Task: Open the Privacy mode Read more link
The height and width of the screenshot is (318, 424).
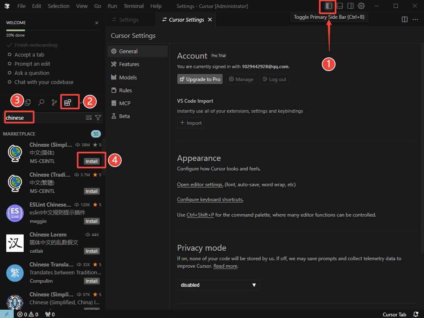Action: click(225, 266)
